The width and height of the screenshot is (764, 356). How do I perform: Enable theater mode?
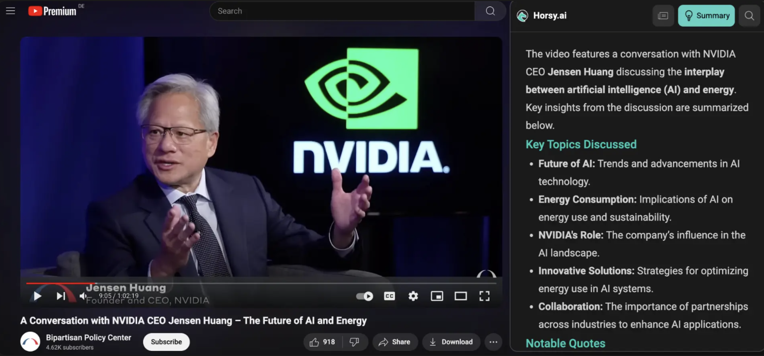[461, 296]
